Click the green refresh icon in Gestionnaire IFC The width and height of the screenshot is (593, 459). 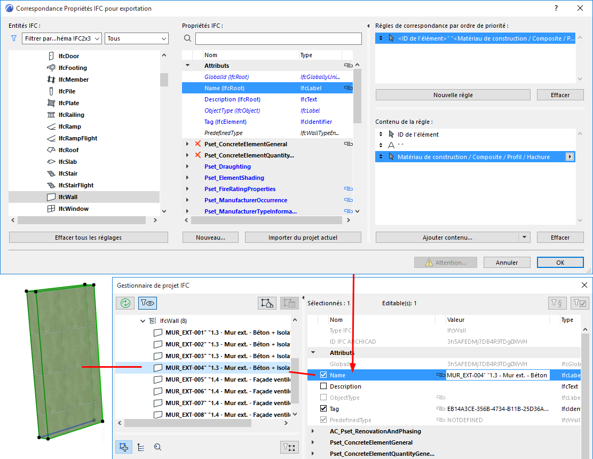point(125,303)
